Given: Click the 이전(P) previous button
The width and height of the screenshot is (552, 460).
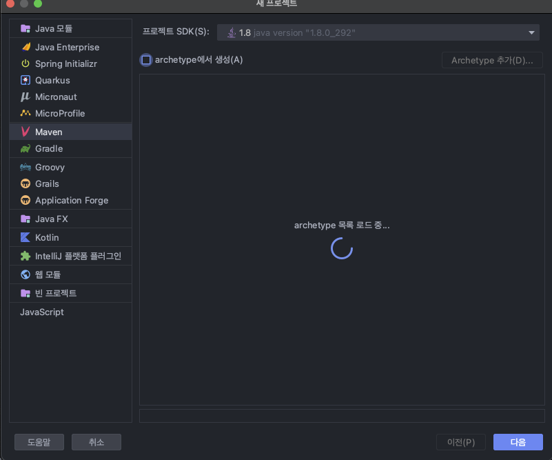Looking at the screenshot, I should pyautogui.click(x=461, y=442).
